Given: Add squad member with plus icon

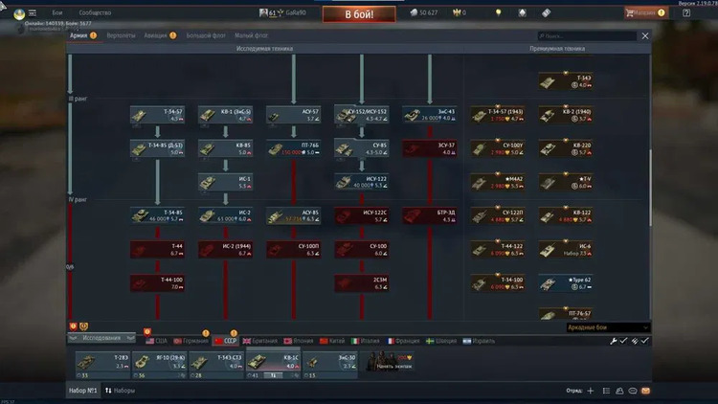Looking at the screenshot, I should click(x=591, y=391).
